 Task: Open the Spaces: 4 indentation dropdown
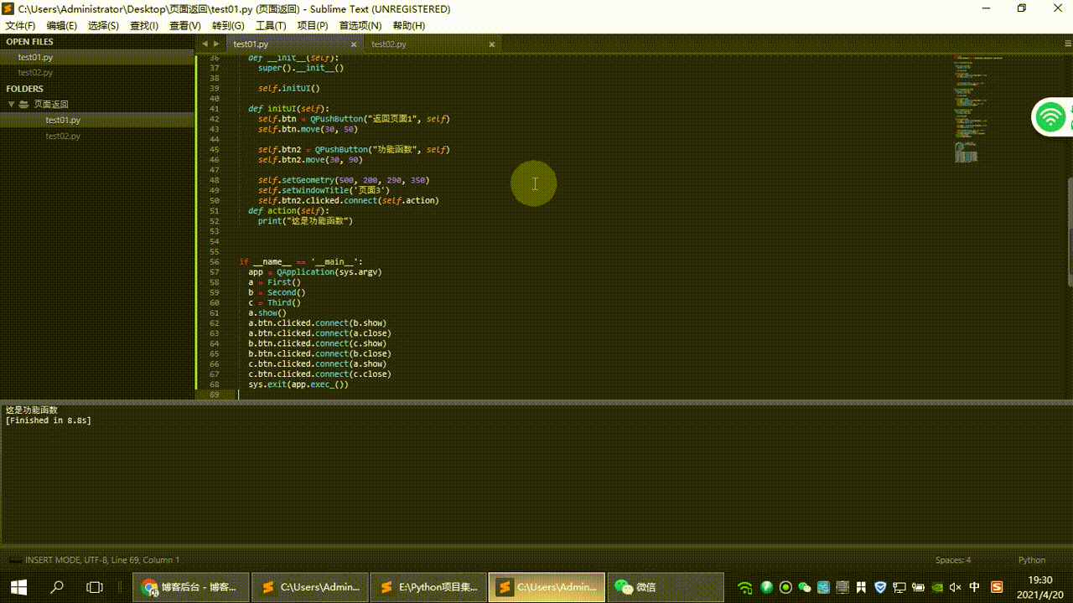click(952, 560)
